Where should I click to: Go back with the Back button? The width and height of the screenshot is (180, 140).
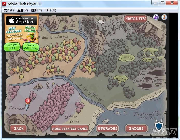tap(18, 128)
